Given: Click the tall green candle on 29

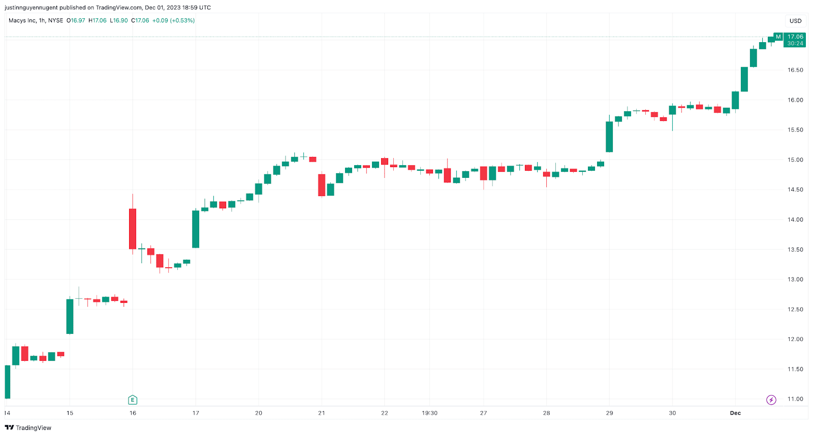Looking at the screenshot, I should [609, 137].
